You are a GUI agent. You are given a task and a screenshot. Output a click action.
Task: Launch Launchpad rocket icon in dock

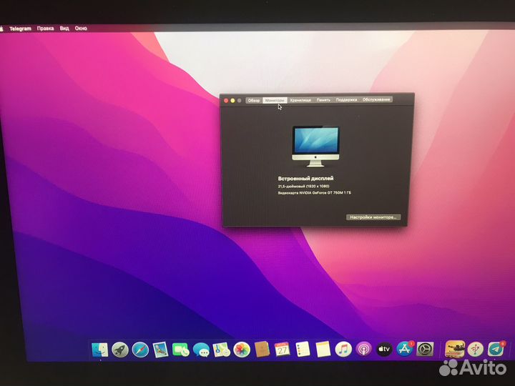tap(120, 350)
